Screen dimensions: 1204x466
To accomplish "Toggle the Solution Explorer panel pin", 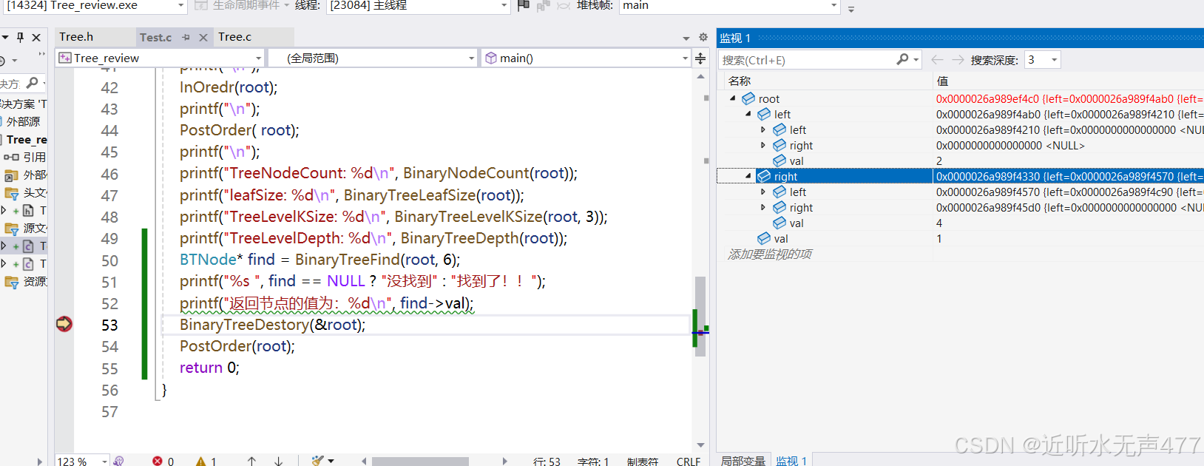I will [x=20, y=37].
